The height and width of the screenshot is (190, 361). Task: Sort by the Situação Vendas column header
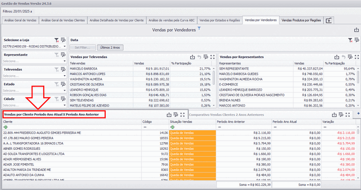coord(192,122)
